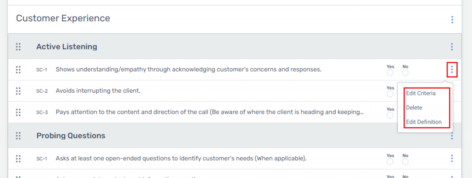Choose Delete from the popup menu
Image resolution: width=472 pixels, height=178 pixels.
pos(414,107)
